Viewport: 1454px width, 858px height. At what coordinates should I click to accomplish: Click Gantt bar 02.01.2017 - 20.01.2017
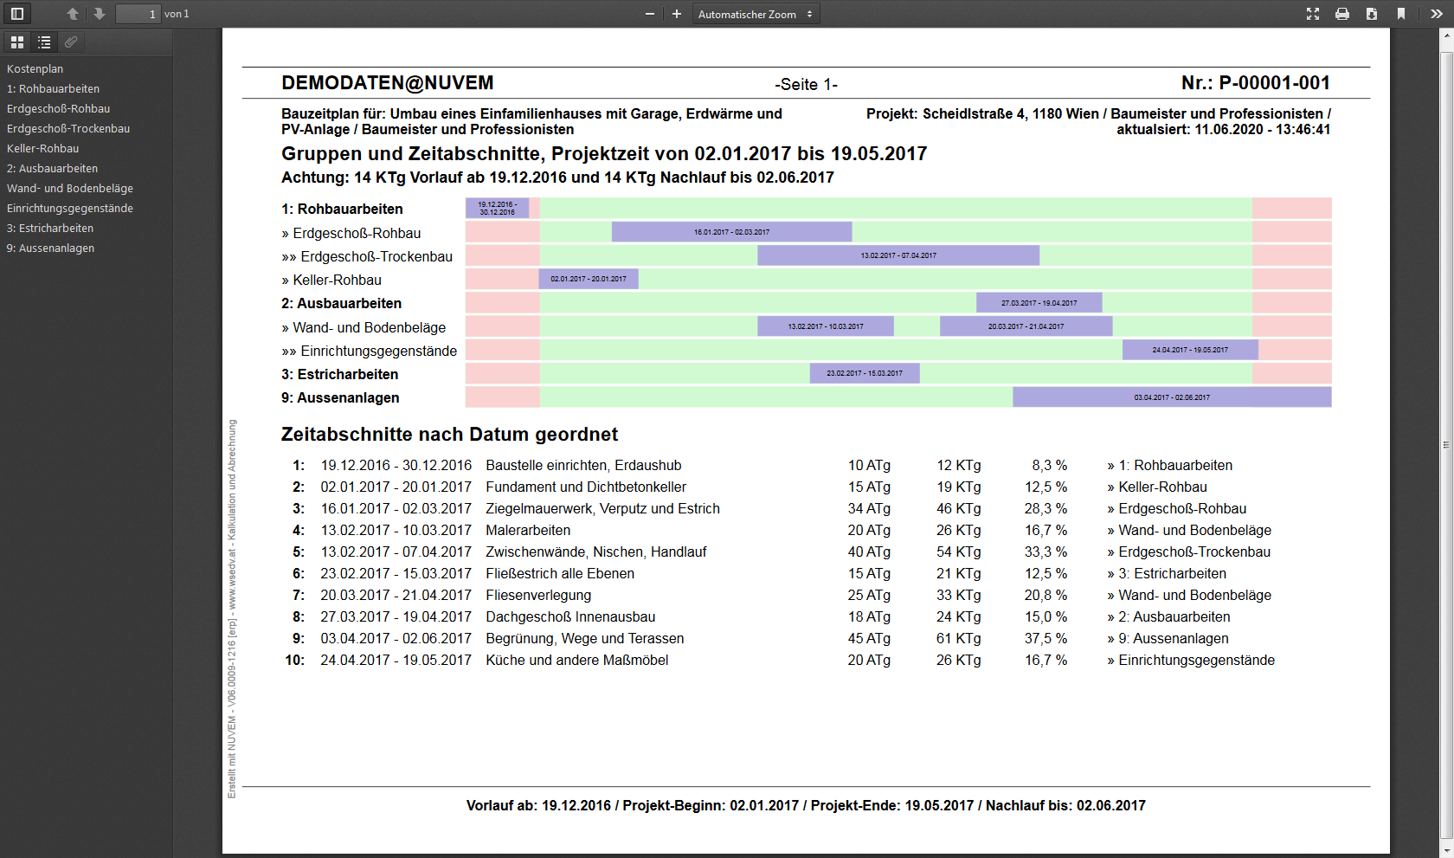coord(589,279)
